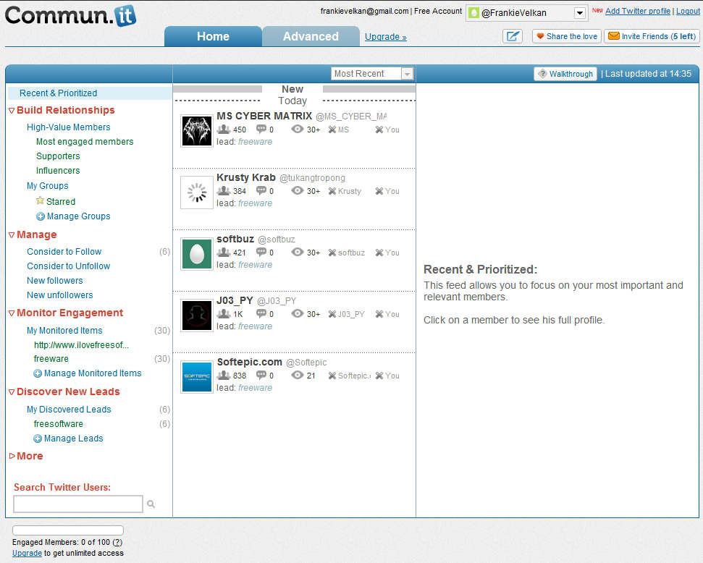Click the Share the love button
The height and width of the screenshot is (563, 703).
click(567, 36)
